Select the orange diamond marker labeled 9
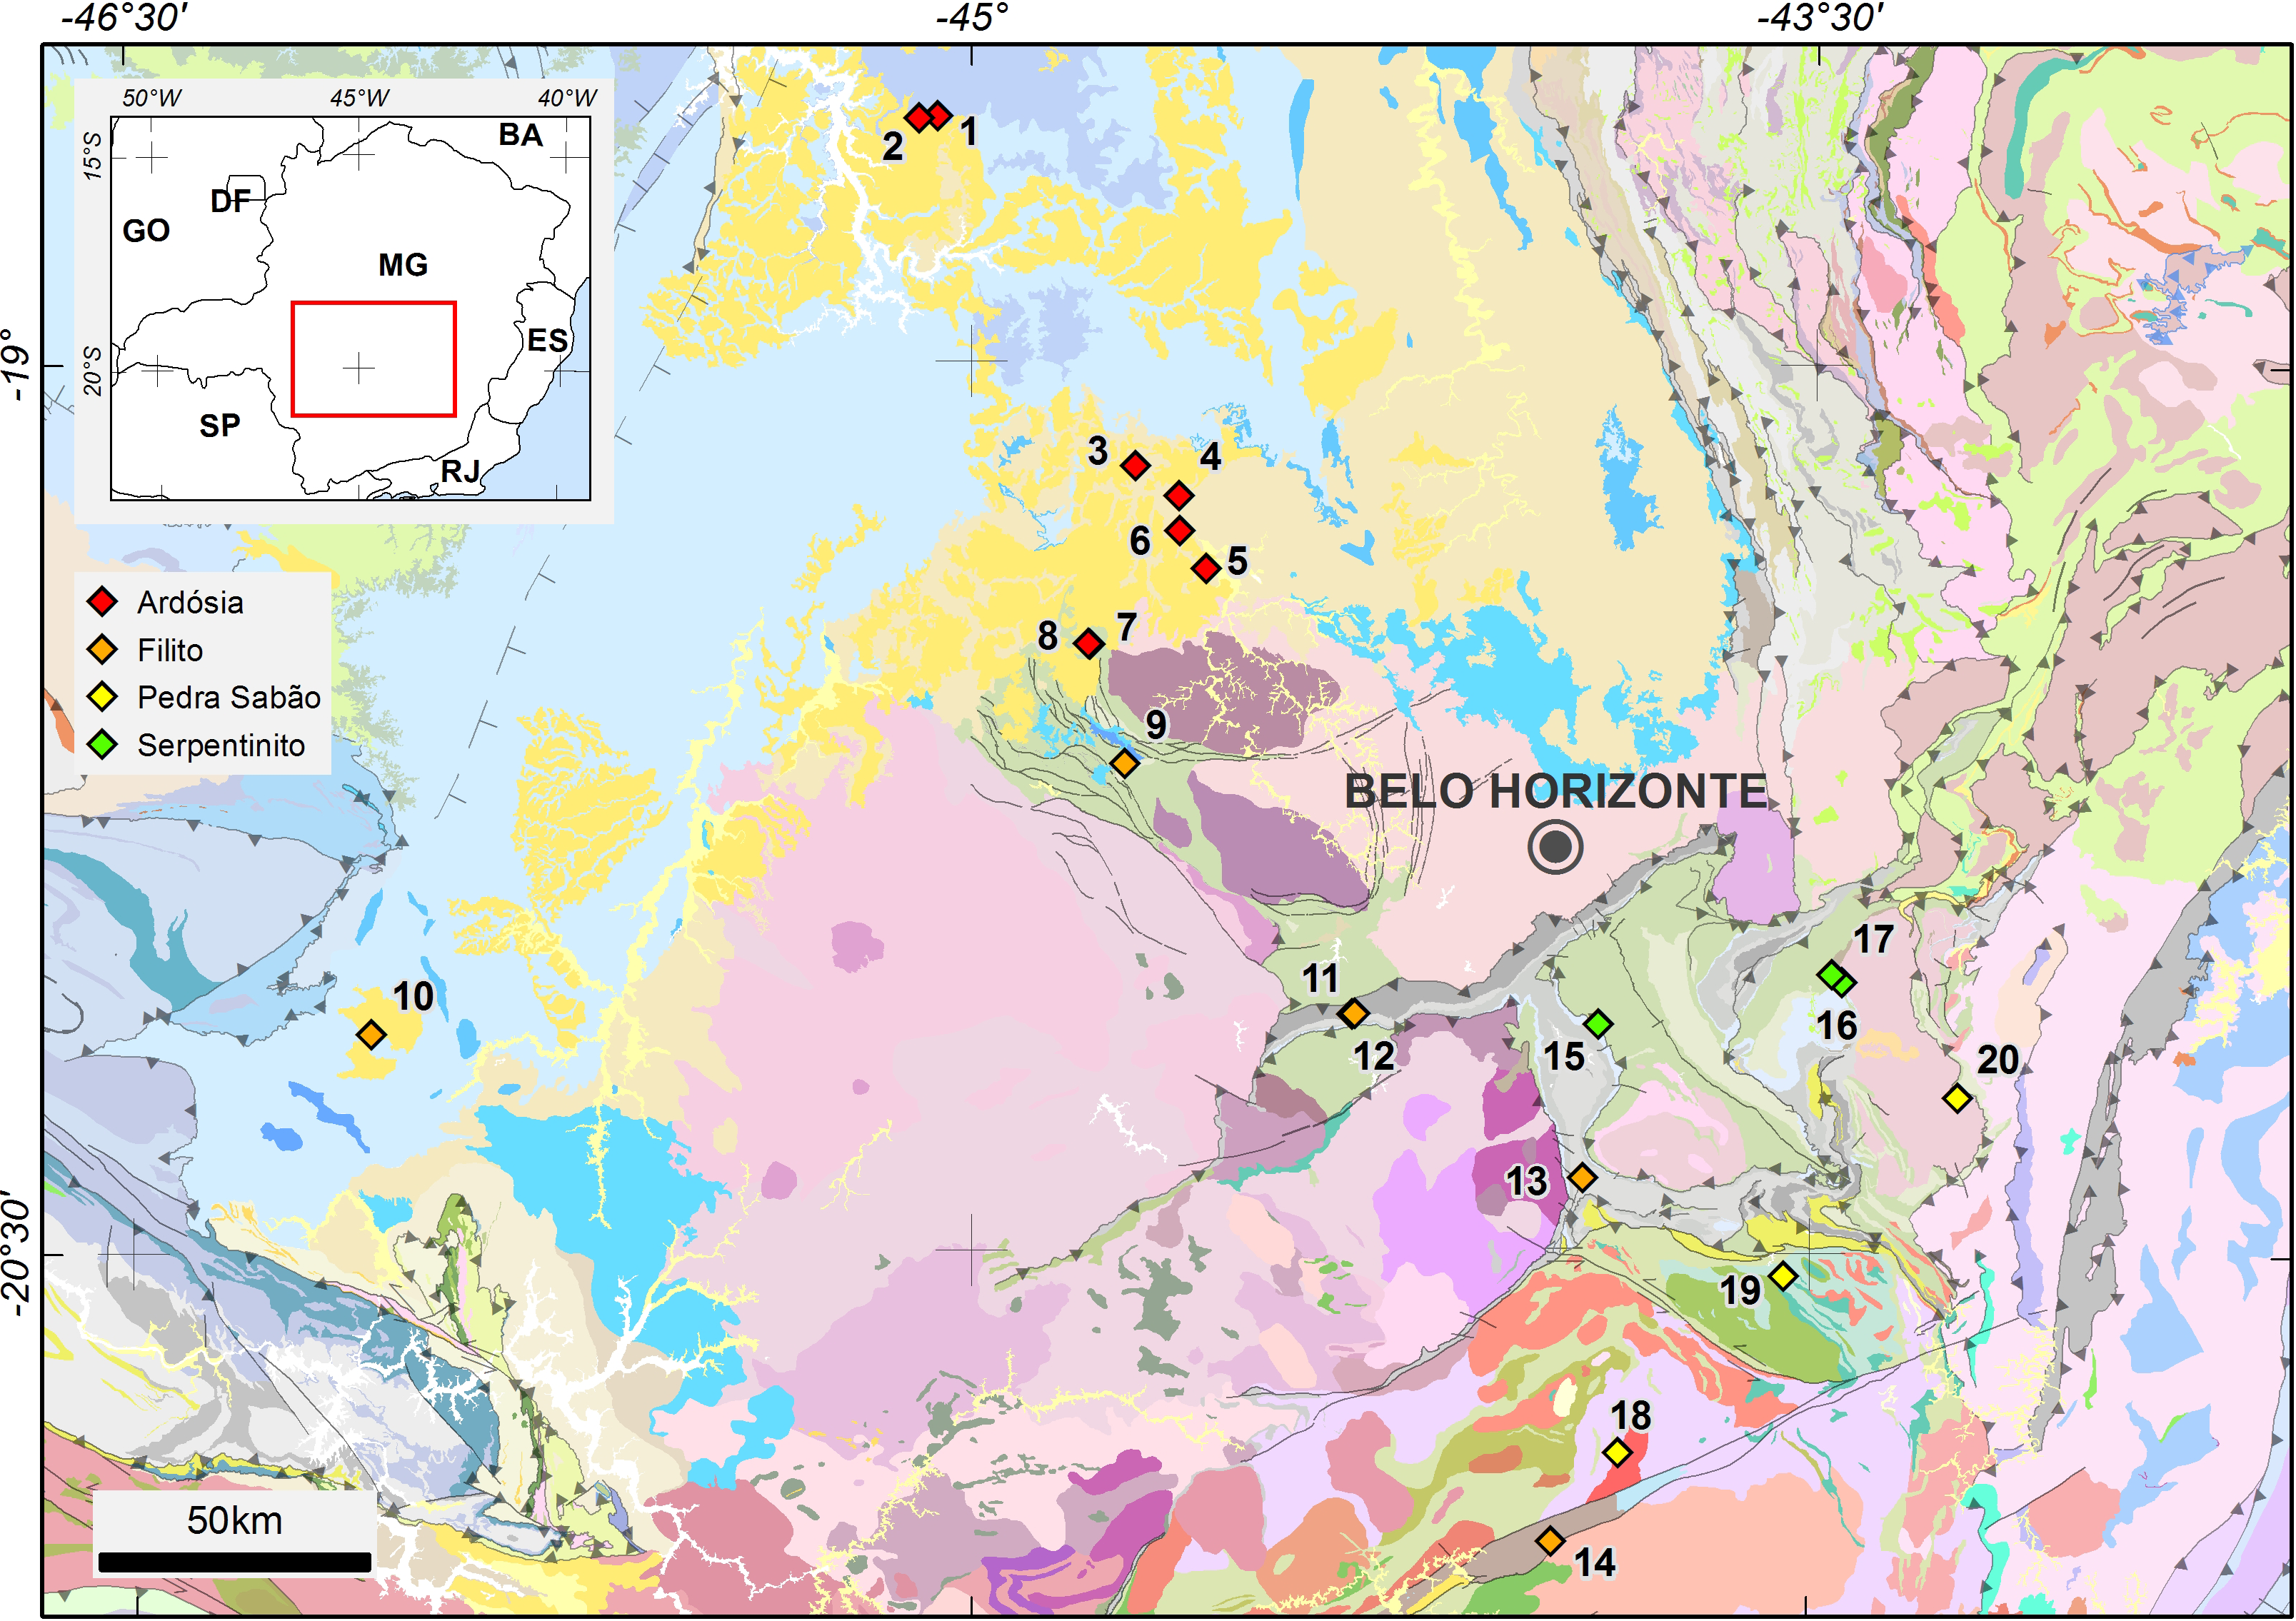Screen dimensions: 2296x1621 tap(1125, 764)
